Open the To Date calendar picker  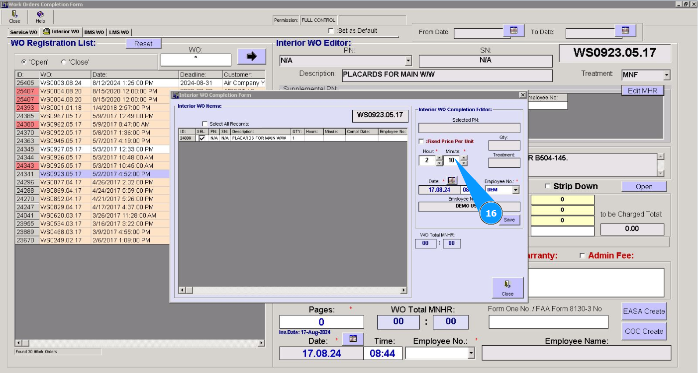pos(626,31)
